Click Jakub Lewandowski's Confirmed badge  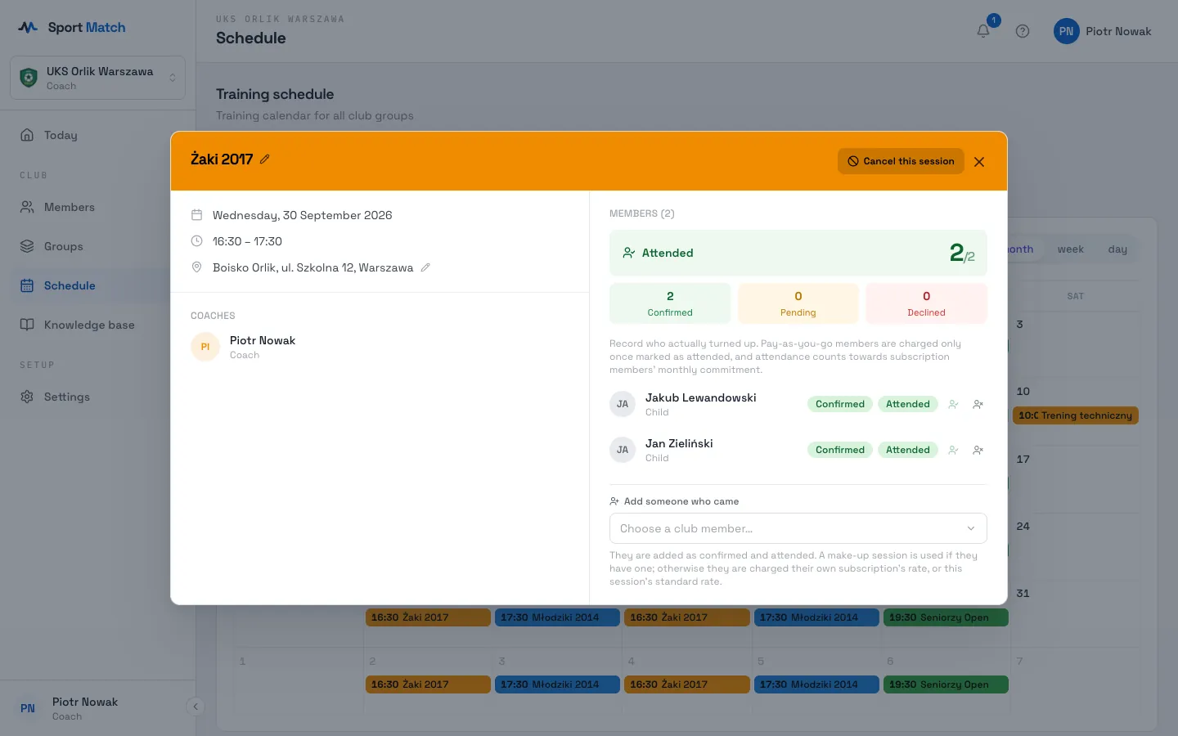839,404
